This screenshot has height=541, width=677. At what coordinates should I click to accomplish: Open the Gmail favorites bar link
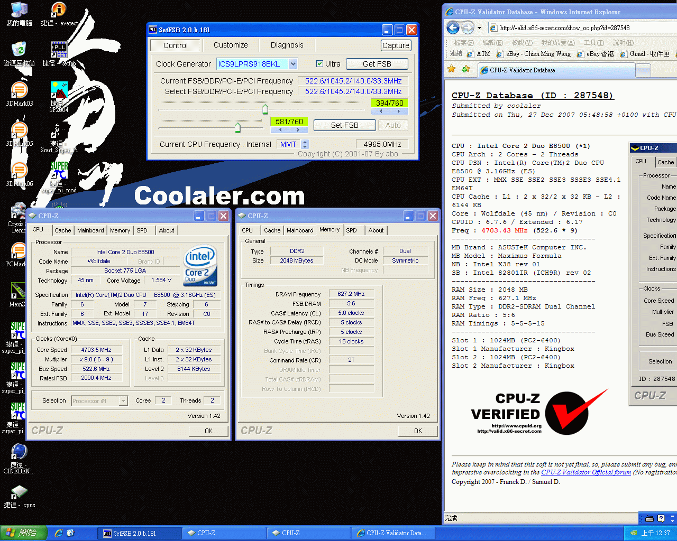pyautogui.click(x=645, y=54)
